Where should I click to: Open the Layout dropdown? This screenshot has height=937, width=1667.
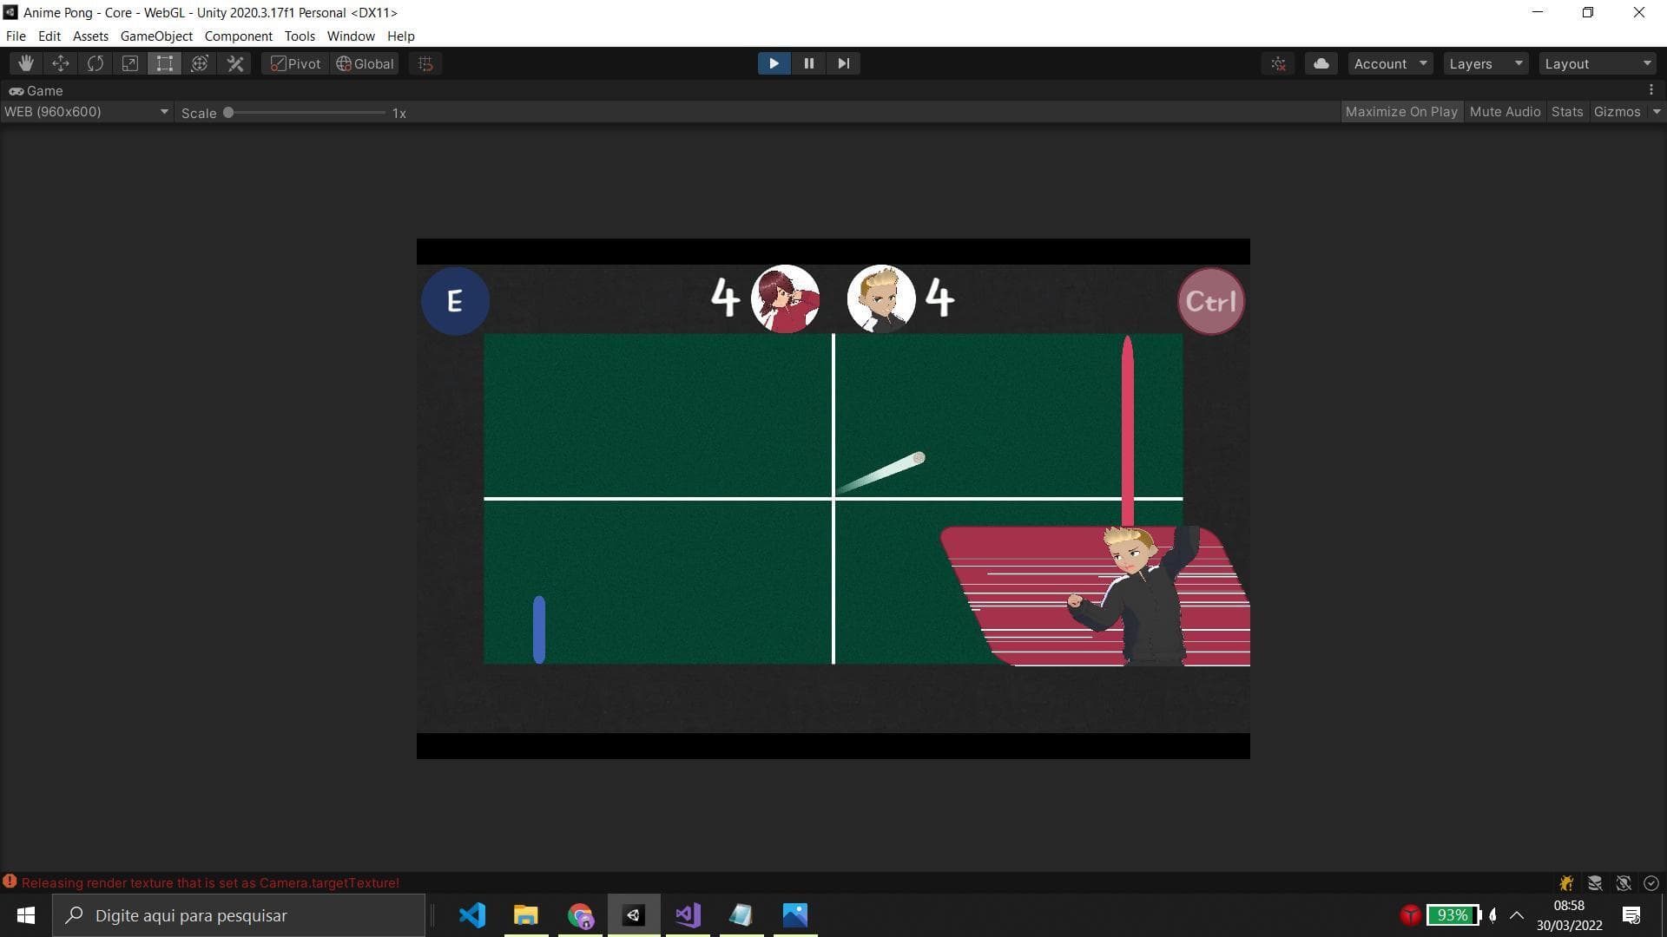point(1597,63)
